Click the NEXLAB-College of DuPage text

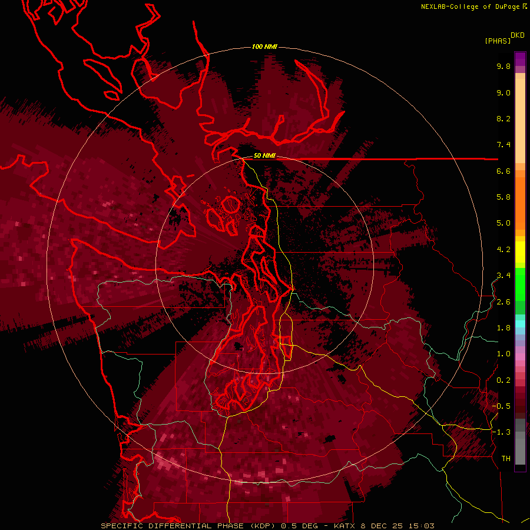coord(471,6)
